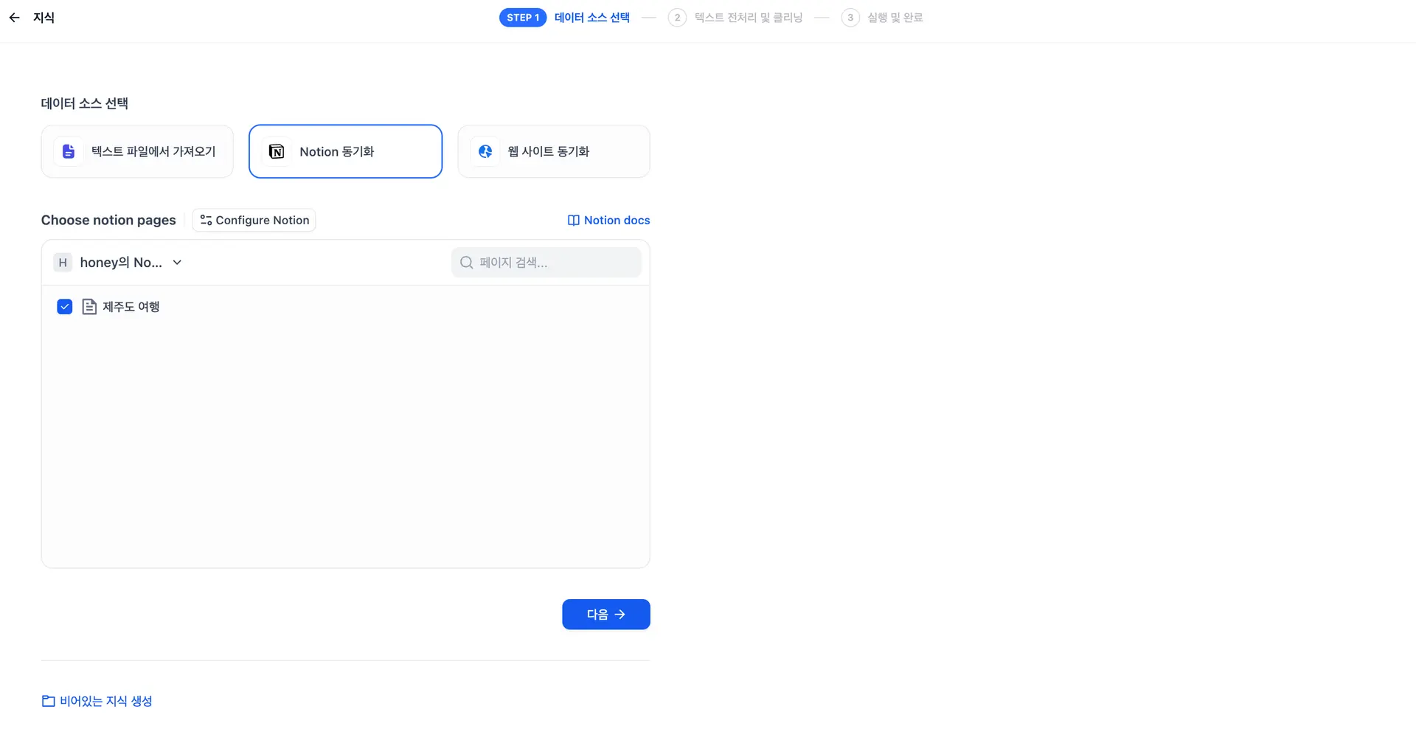The image size is (1416, 740).
Task: Click the folder icon for 비어있는 지식 생성
Action: pyautogui.click(x=49, y=701)
